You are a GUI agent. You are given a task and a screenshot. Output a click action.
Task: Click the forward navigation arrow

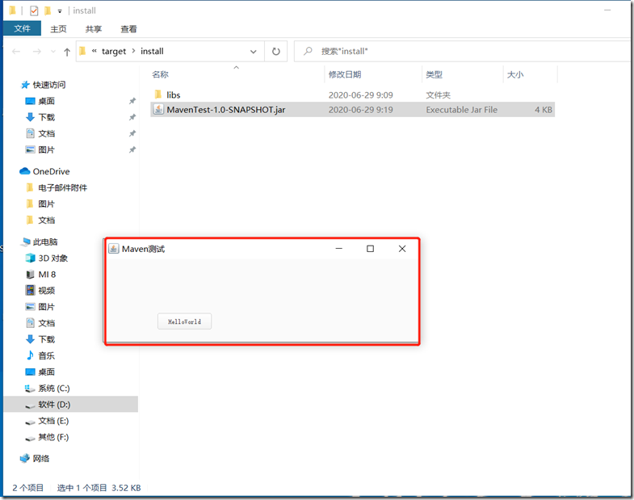[37, 52]
